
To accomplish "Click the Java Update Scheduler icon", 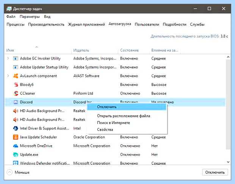I will coord(16,137).
